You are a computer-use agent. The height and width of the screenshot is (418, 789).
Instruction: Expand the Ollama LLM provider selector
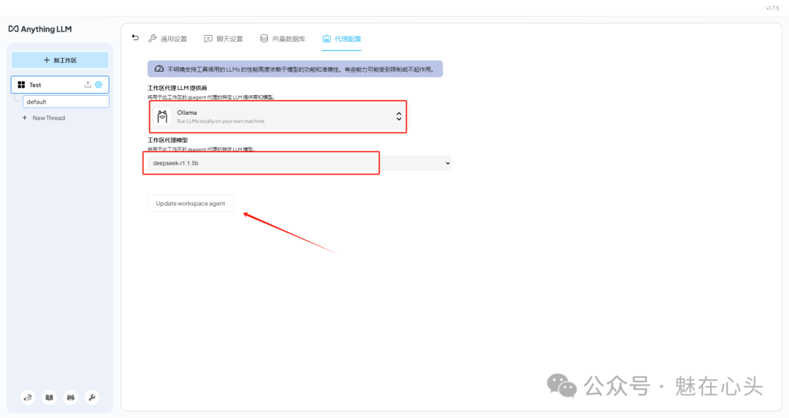pyautogui.click(x=278, y=116)
